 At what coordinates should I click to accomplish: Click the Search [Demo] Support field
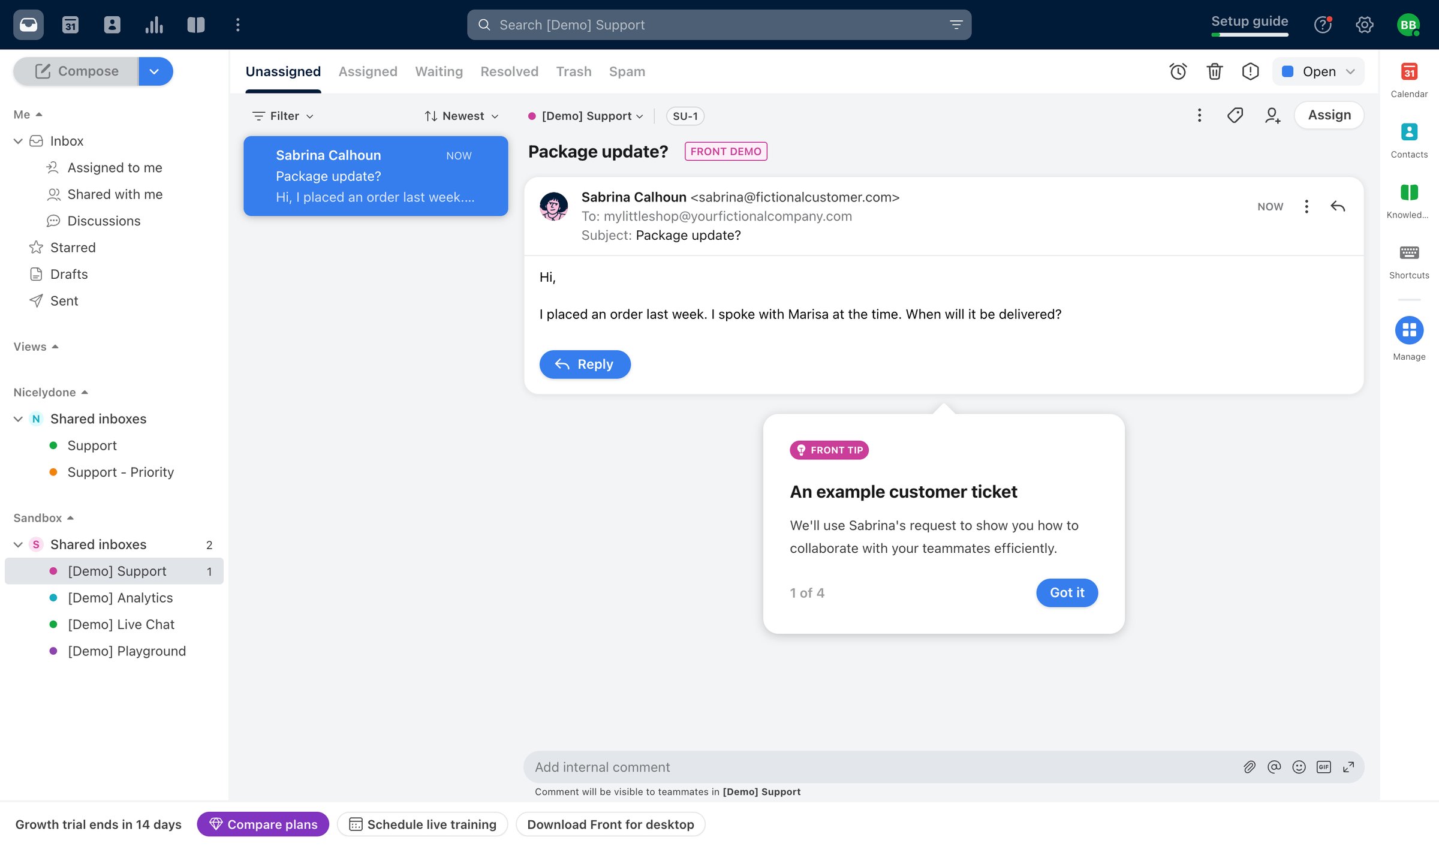pos(719,25)
